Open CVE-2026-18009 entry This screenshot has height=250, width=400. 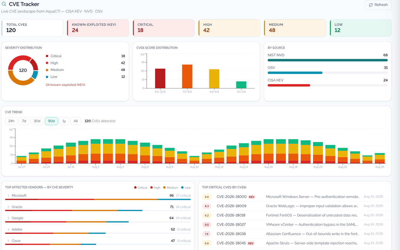pyautogui.click(x=295, y=206)
